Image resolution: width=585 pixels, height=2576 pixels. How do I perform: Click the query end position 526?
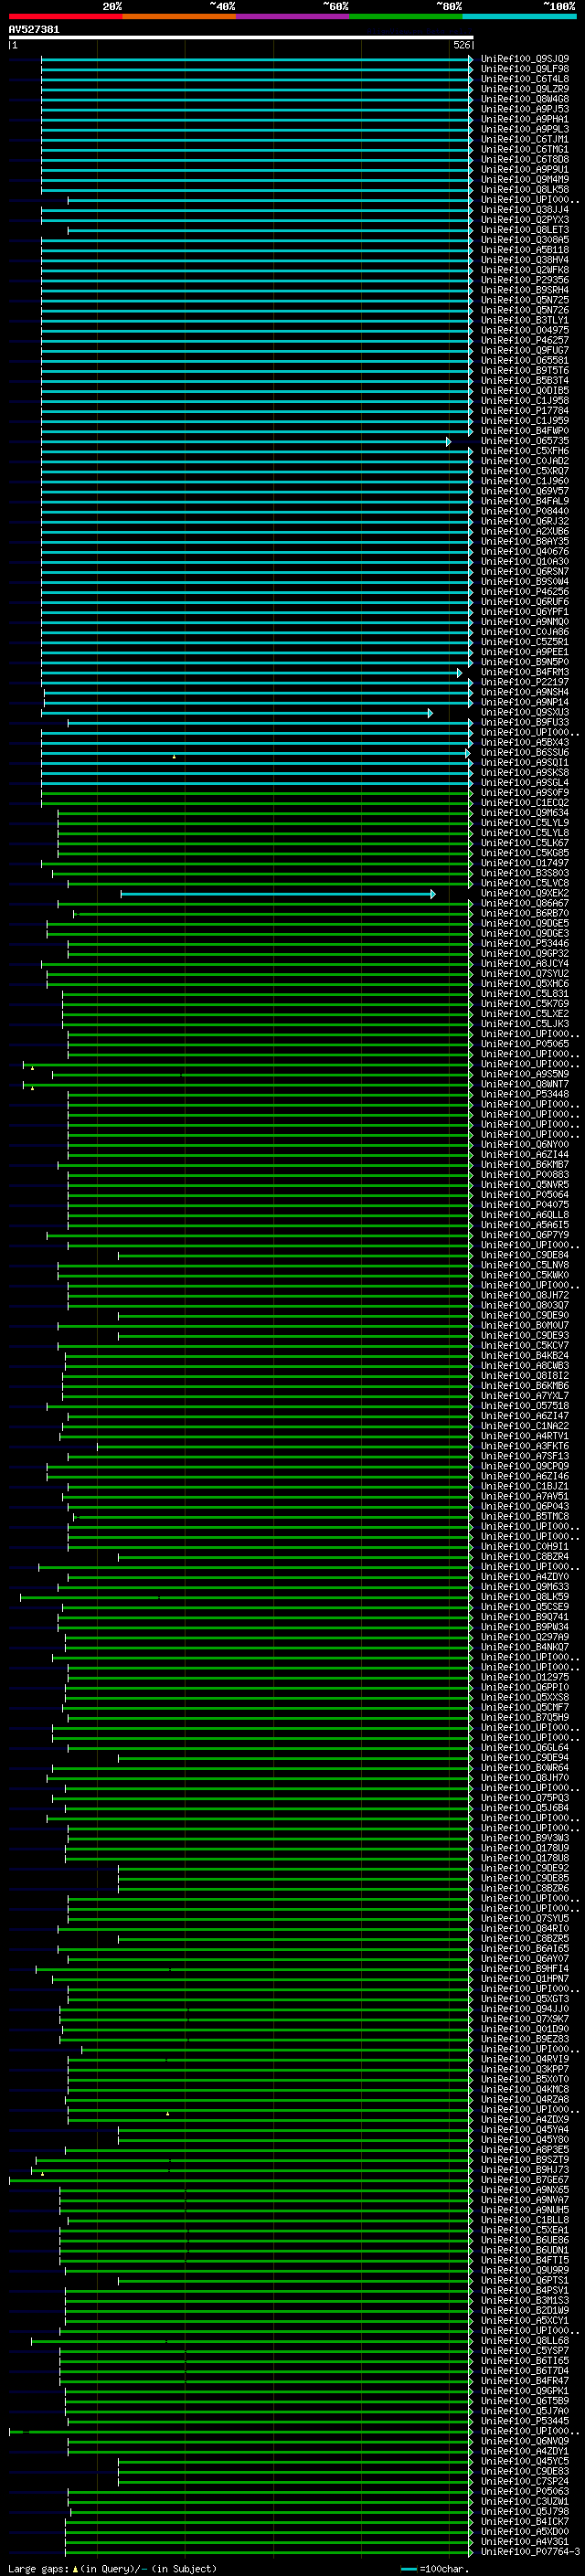[x=461, y=45]
